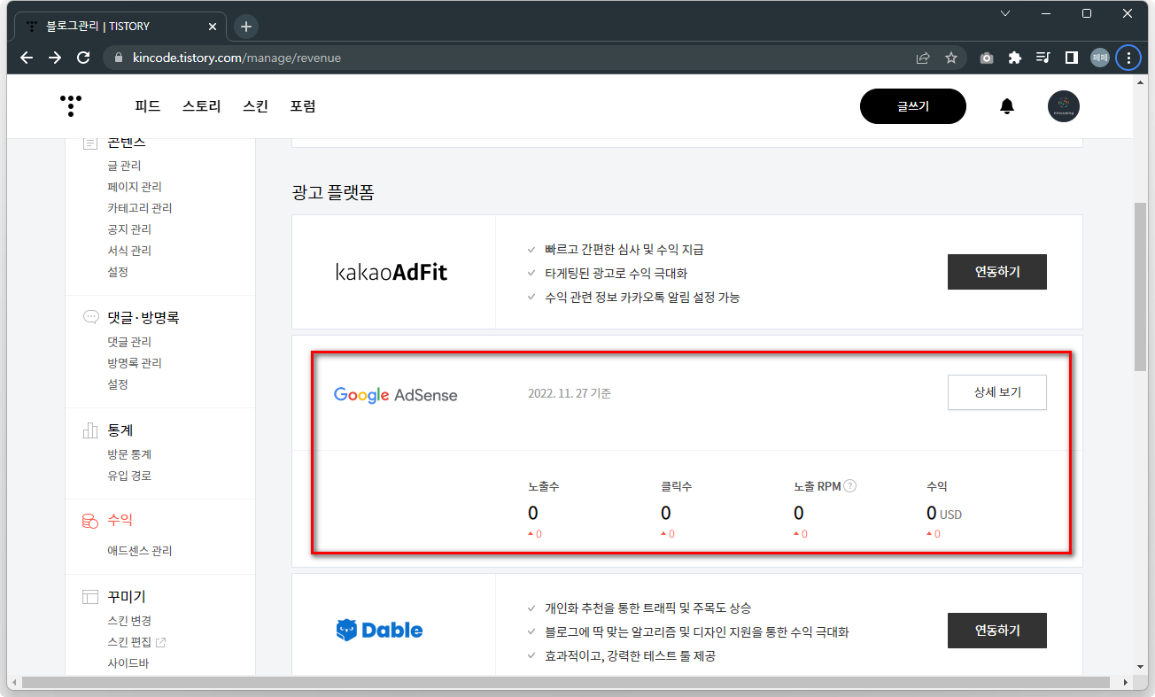Click the 꾸미기 section heading
This screenshot has width=1155, height=697.
click(x=127, y=597)
